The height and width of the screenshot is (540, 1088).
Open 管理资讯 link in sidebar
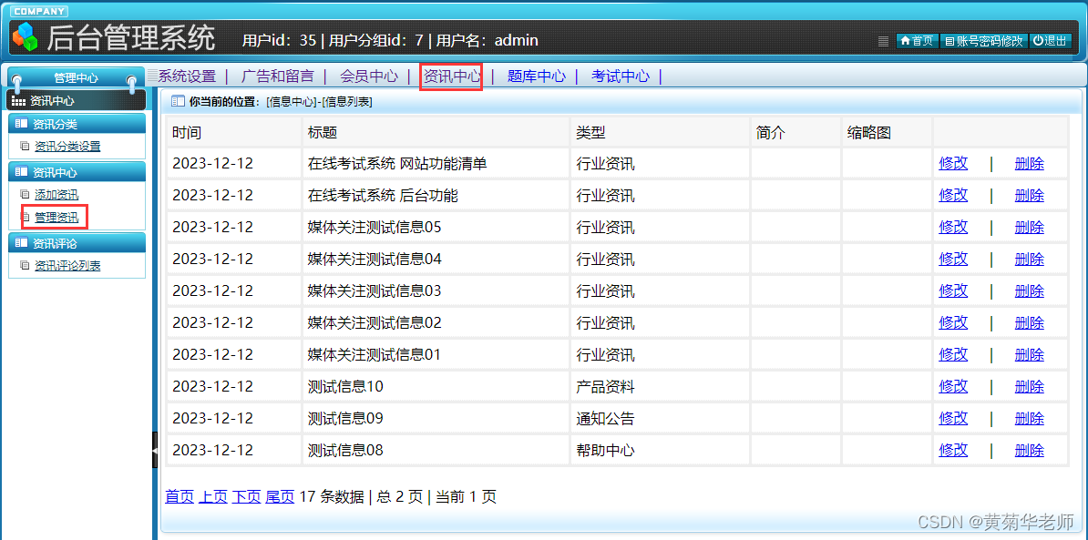point(56,219)
